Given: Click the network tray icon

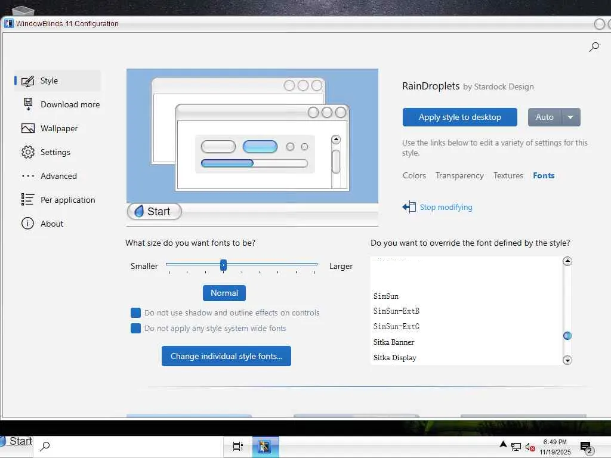Looking at the screenshot, I should point(516,447).
